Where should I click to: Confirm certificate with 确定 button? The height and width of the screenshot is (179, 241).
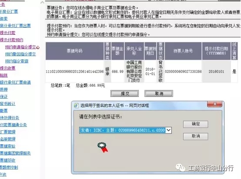click(x=195, y=124)
